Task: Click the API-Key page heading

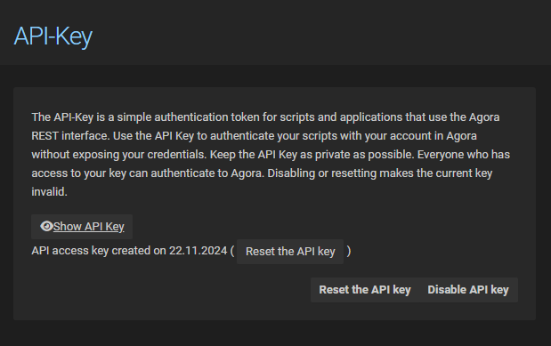Action: click(53, 36)
